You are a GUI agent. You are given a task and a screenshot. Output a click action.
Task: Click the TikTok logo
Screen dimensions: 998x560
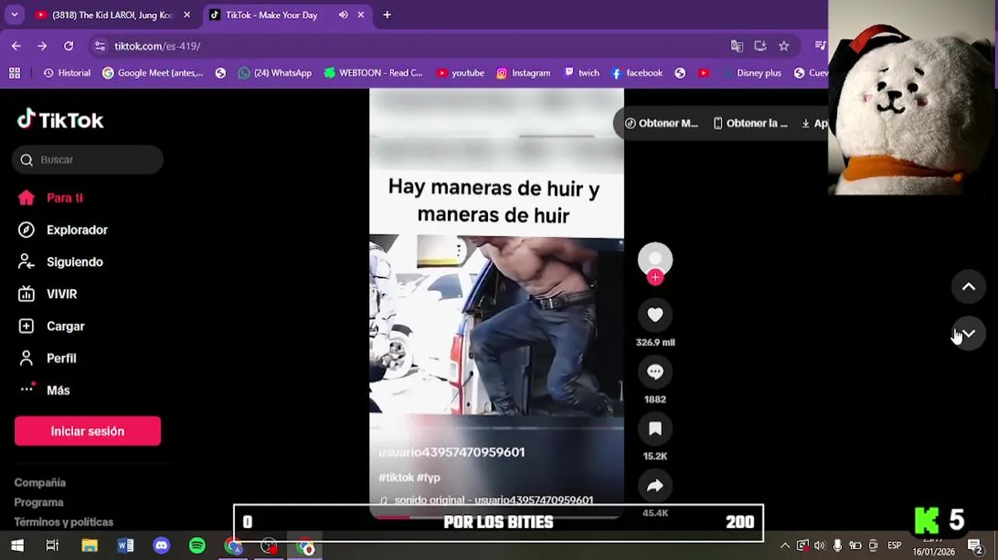tap(61, 120)
